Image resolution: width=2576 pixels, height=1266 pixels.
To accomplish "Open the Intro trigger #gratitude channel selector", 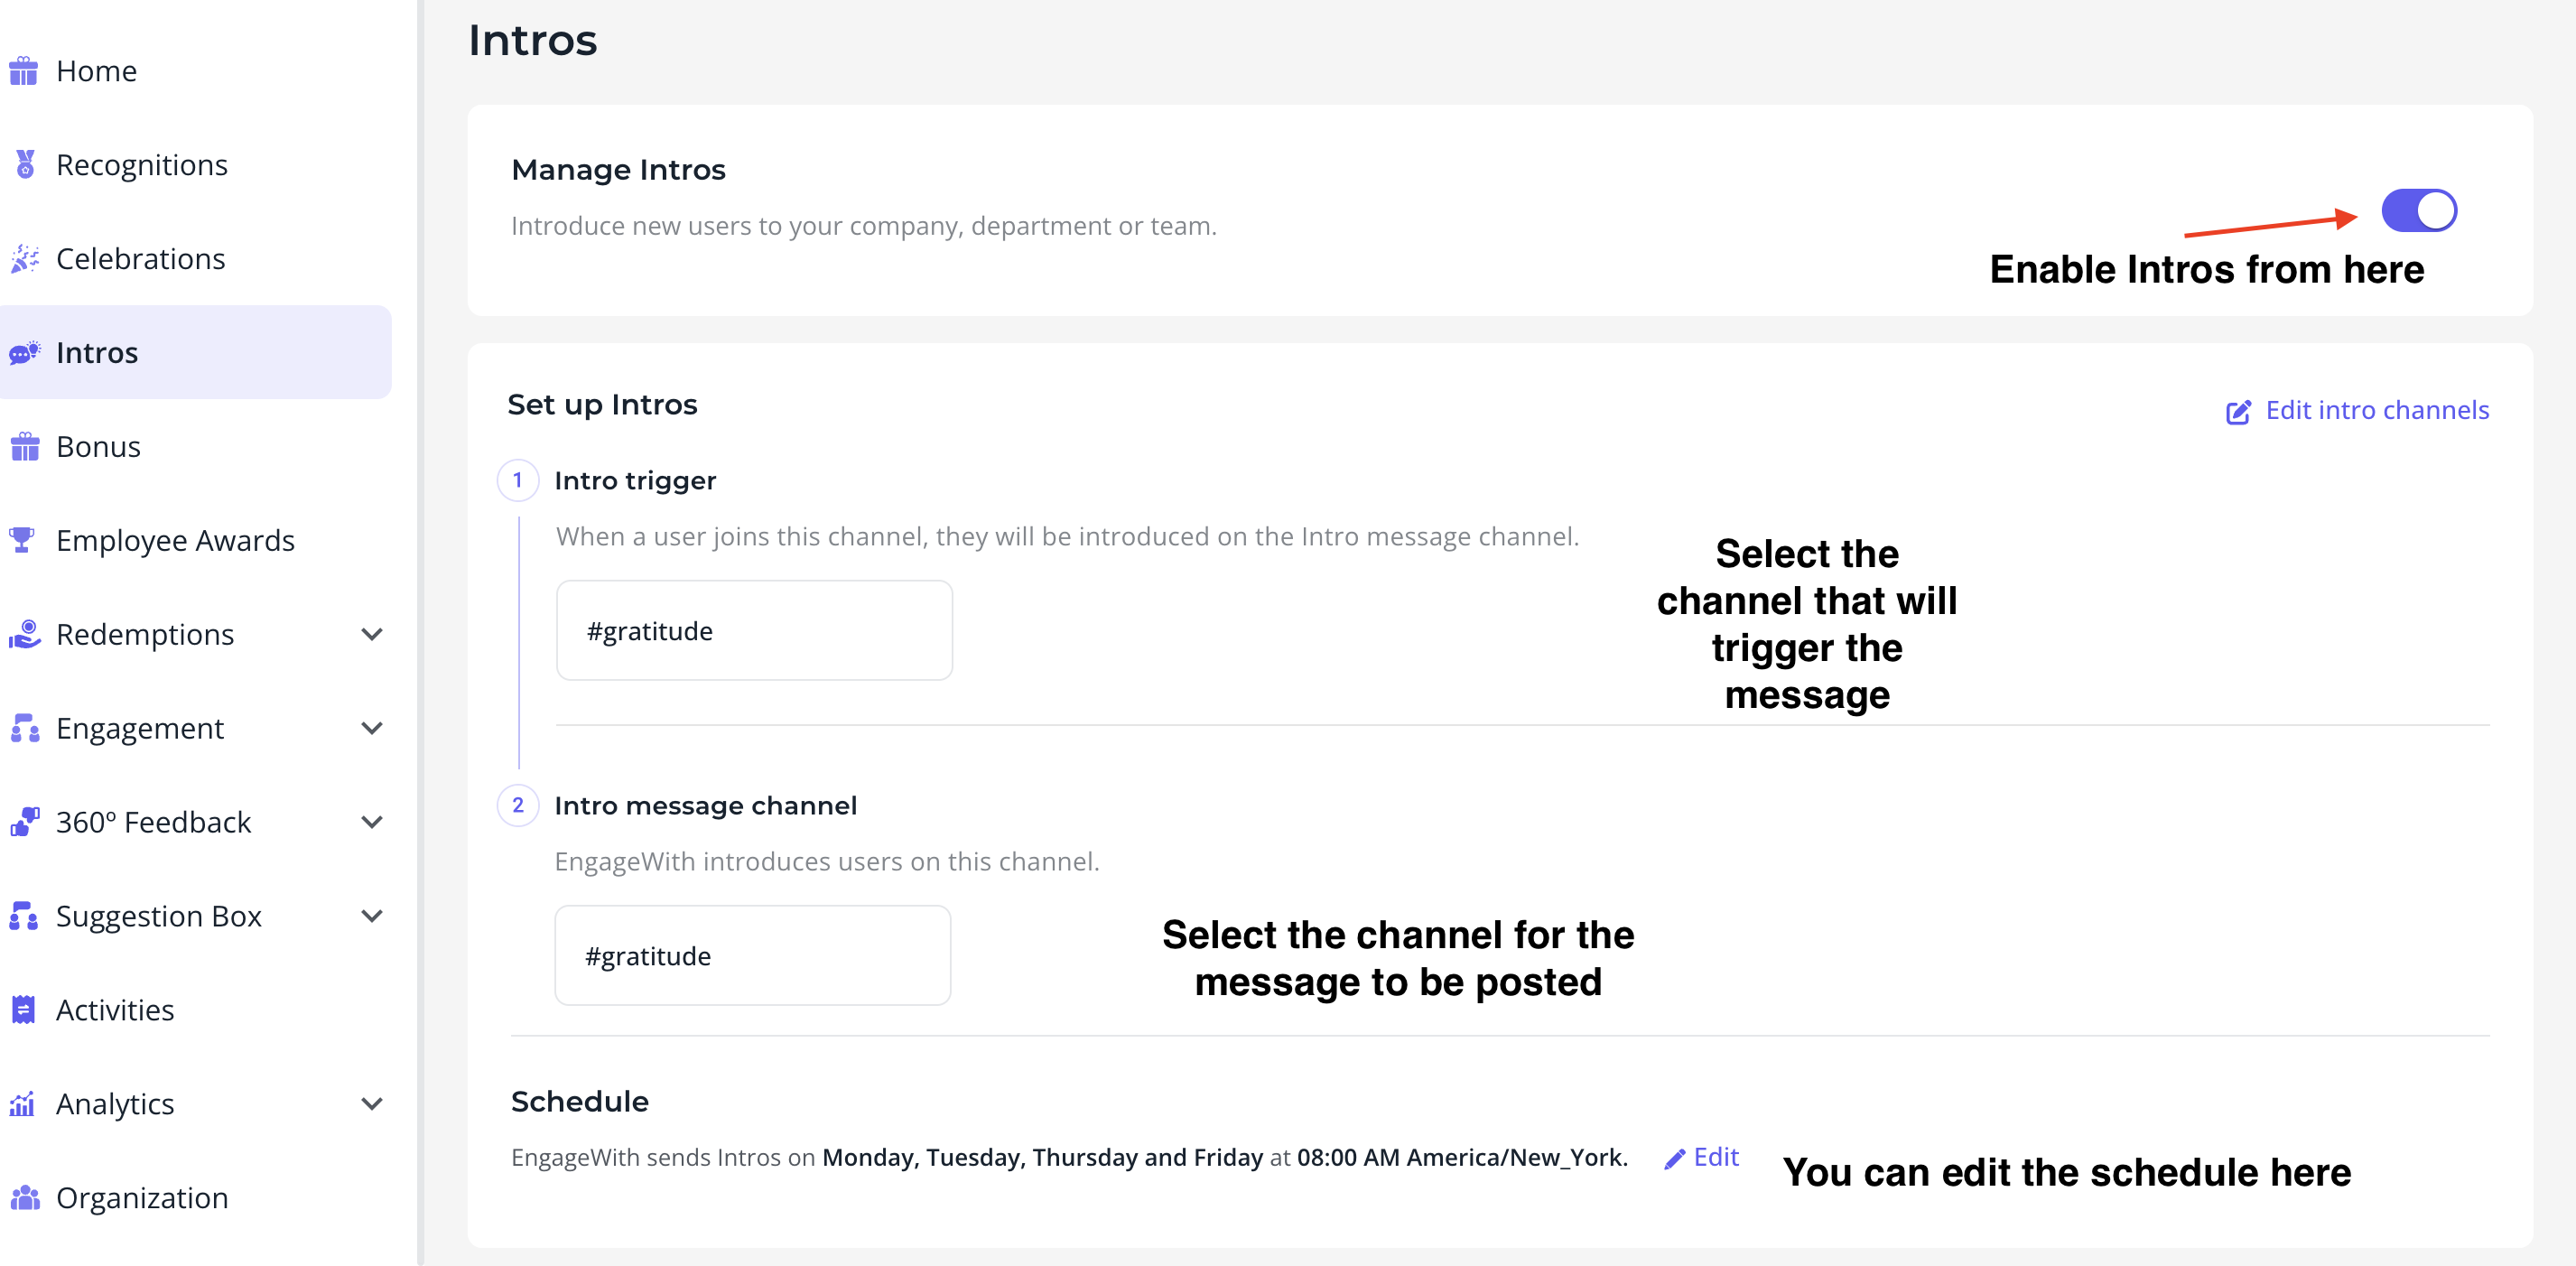I will [754, 631].
